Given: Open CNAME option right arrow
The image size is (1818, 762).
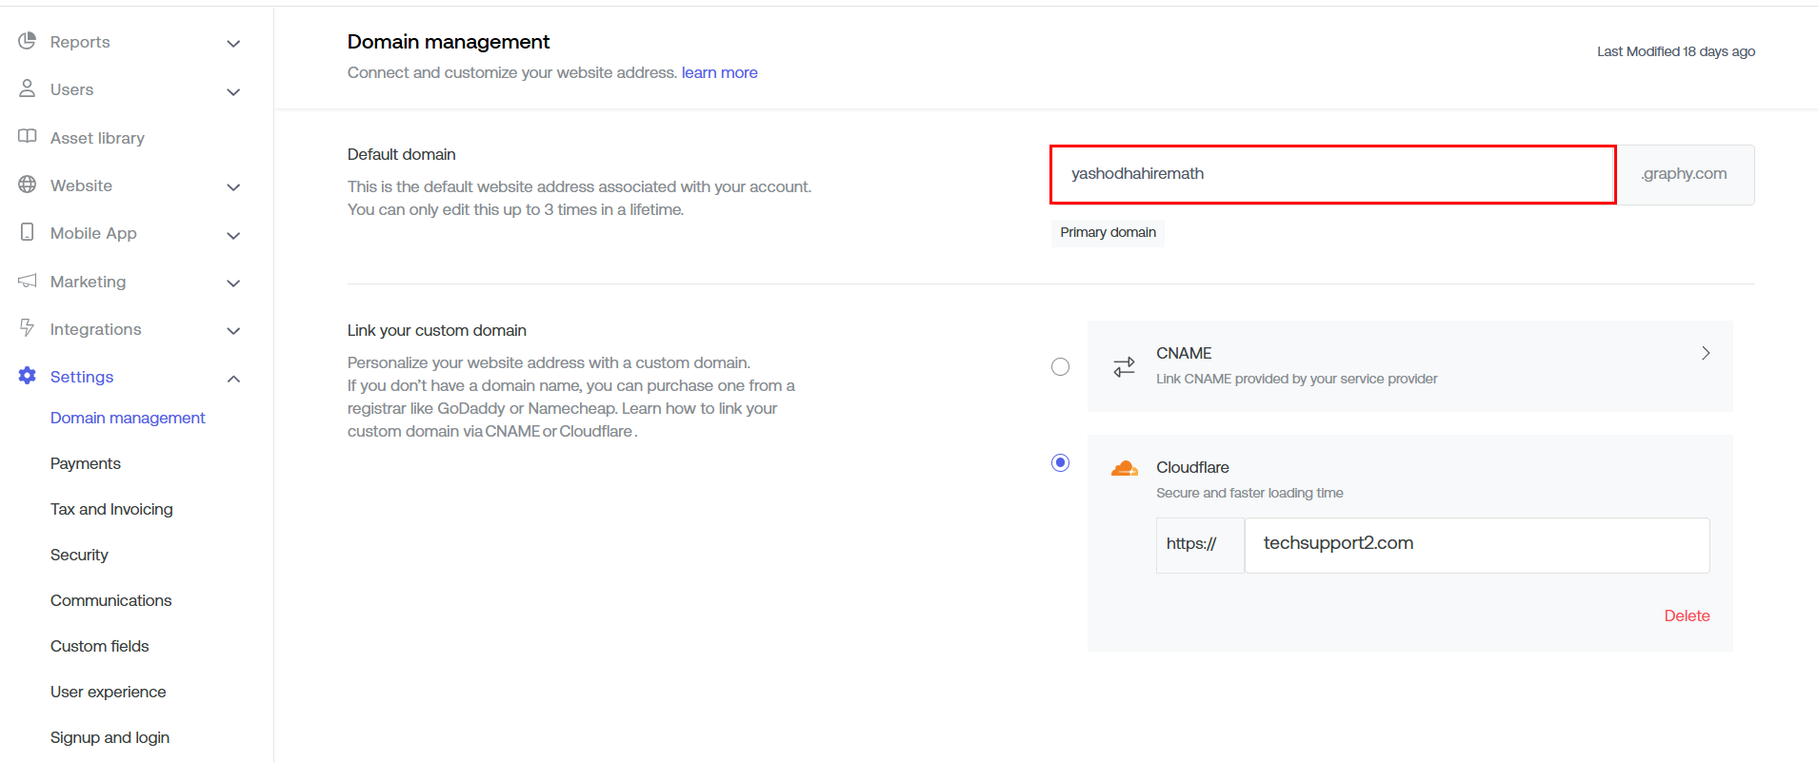Looking at the screenshot, I should tap(1705, 353).
